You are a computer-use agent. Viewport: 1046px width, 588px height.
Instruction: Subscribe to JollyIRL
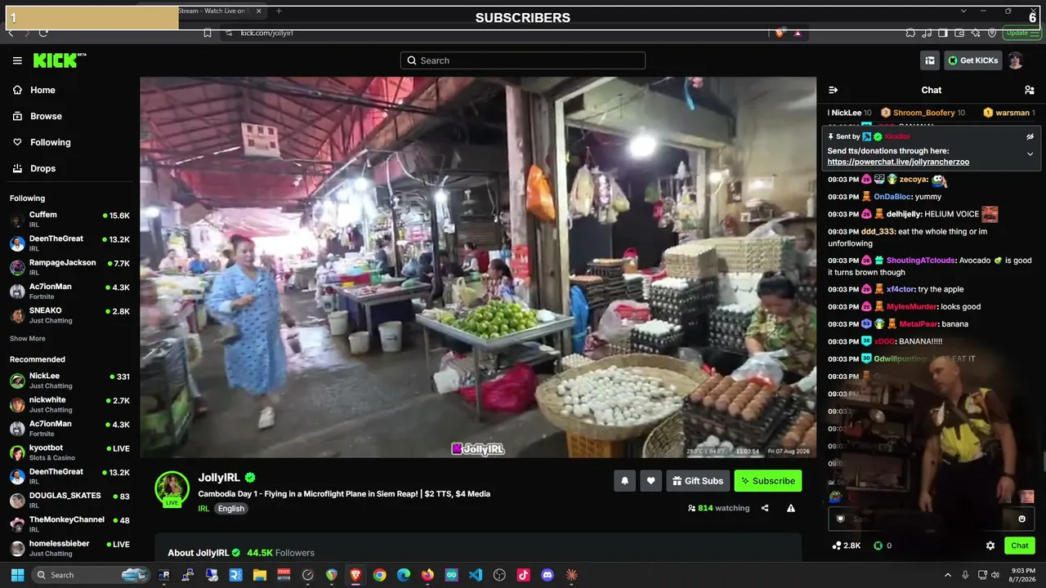768,481
